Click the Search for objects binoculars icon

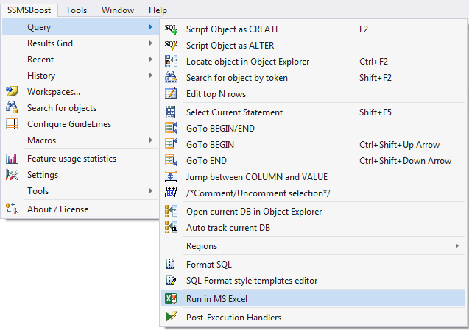[12, 107]
